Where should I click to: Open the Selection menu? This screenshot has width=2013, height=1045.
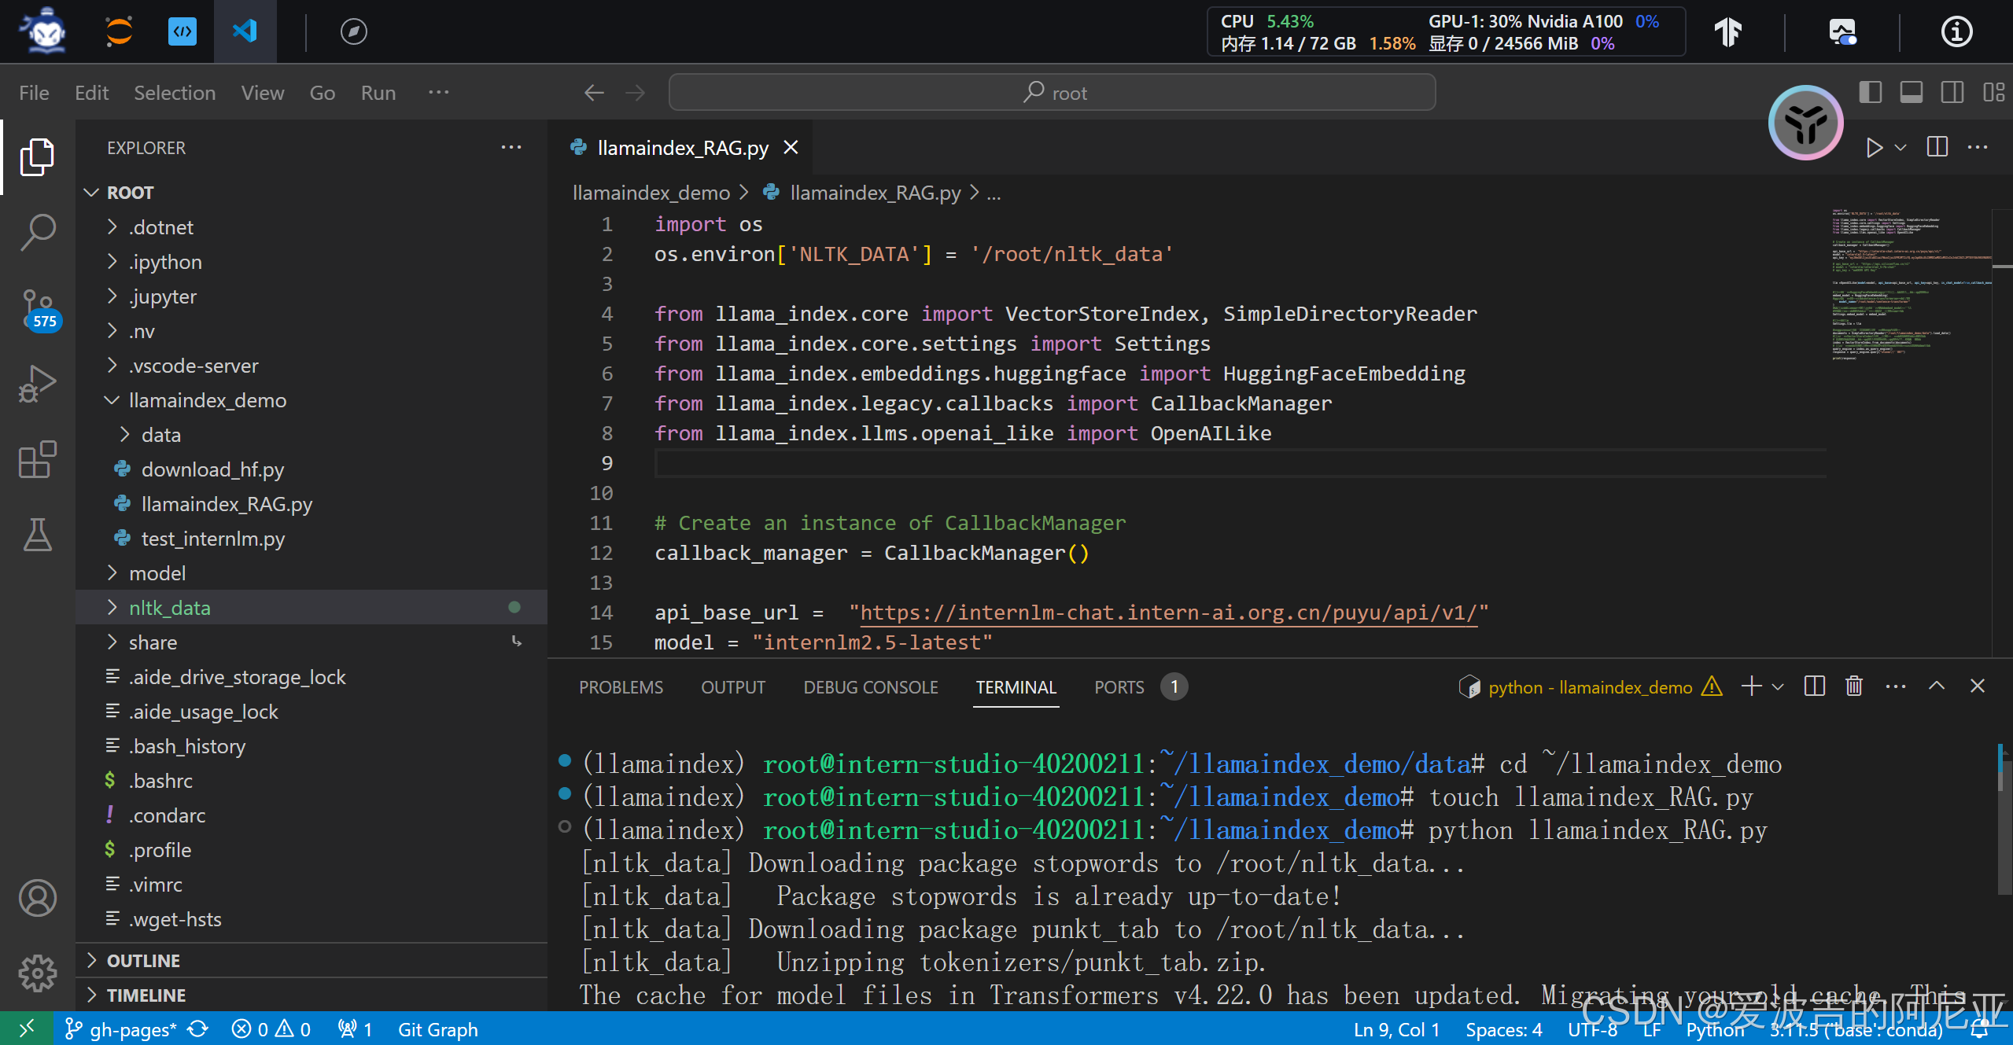coord(175,93)
